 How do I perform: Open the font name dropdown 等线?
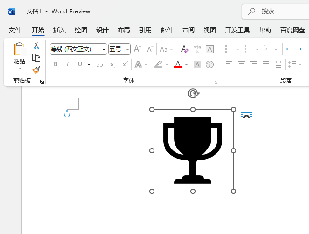pyautogui.click(x=104, y=50)
